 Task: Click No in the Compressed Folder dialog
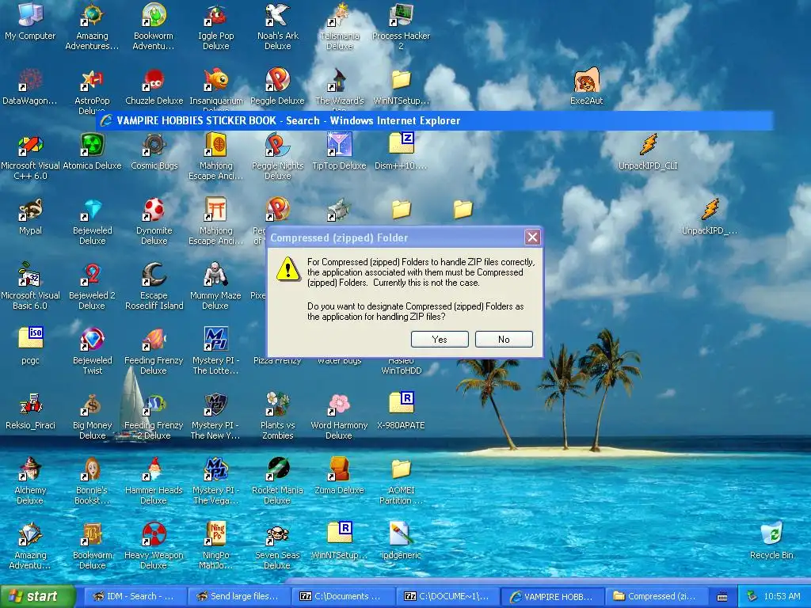pos(504,339)
